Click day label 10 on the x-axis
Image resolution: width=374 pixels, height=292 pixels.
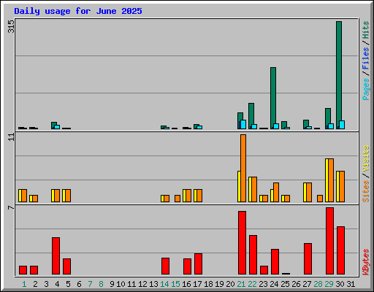121,284
